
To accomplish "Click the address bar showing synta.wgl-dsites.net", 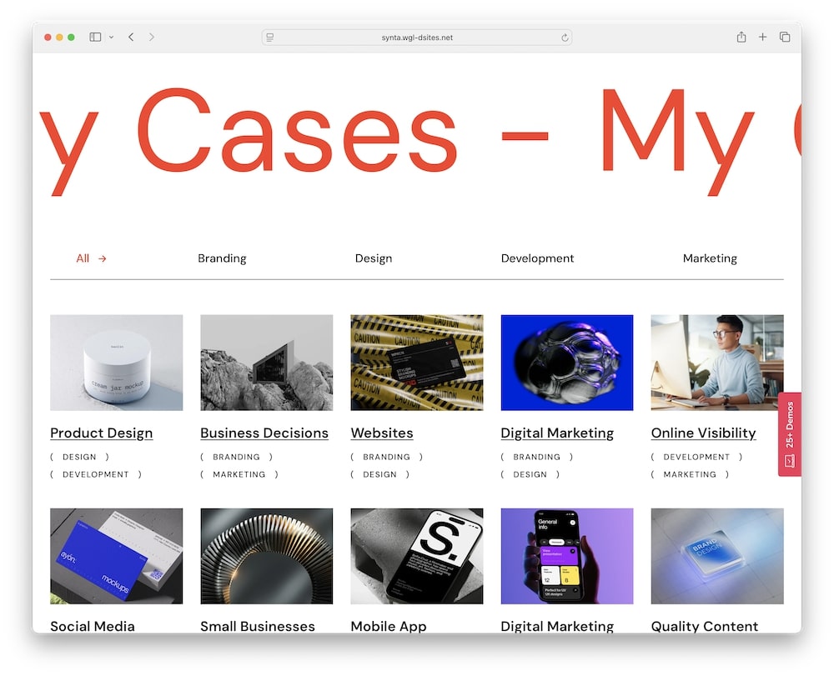I will (417, 38).
